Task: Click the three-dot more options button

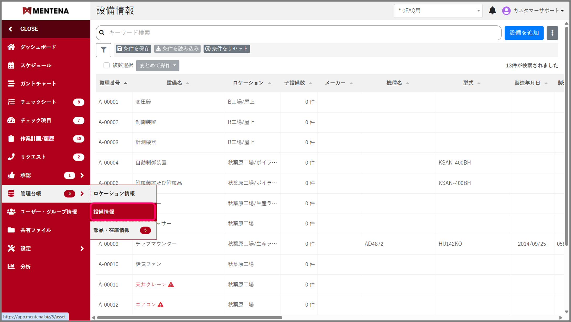Action: coord(552,33)
